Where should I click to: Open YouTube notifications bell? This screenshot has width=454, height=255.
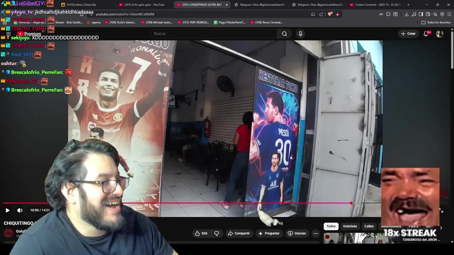pos(426,34)
